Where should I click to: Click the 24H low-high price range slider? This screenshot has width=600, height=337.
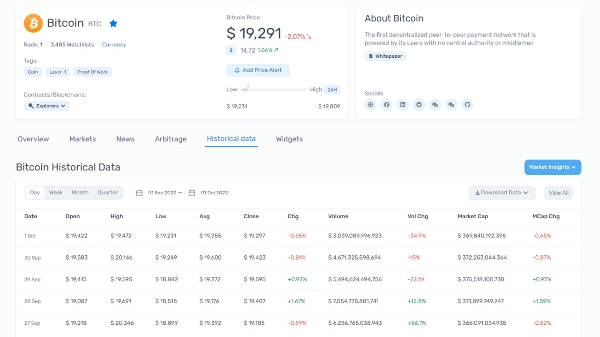[273, 89]
